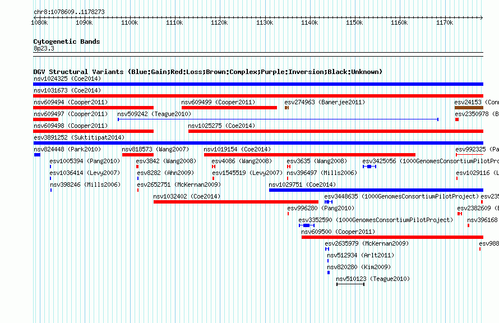Open variant nsv609494 (Cooper2011) label
Viewport: 499px width, 323px height.
[x=71, y=102]
